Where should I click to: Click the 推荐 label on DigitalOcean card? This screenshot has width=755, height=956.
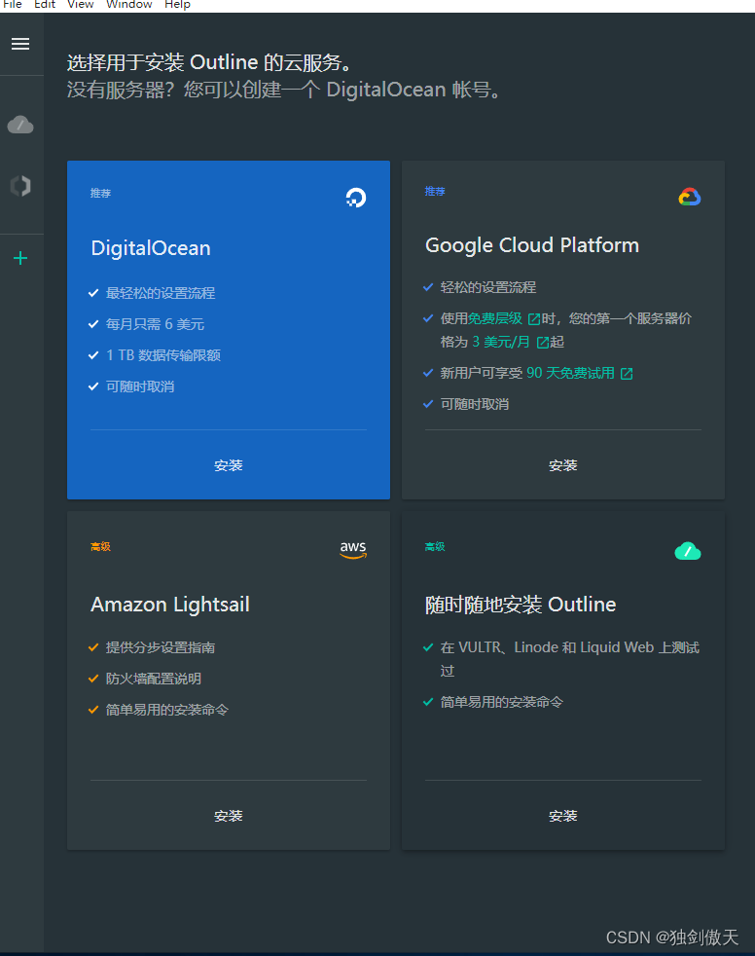click(100, 194)
